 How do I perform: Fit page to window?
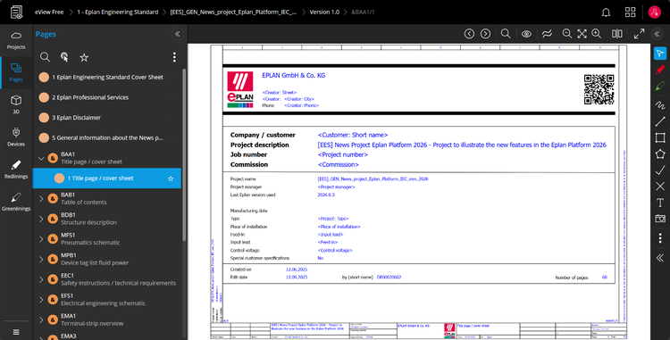(x=582, y=34)
